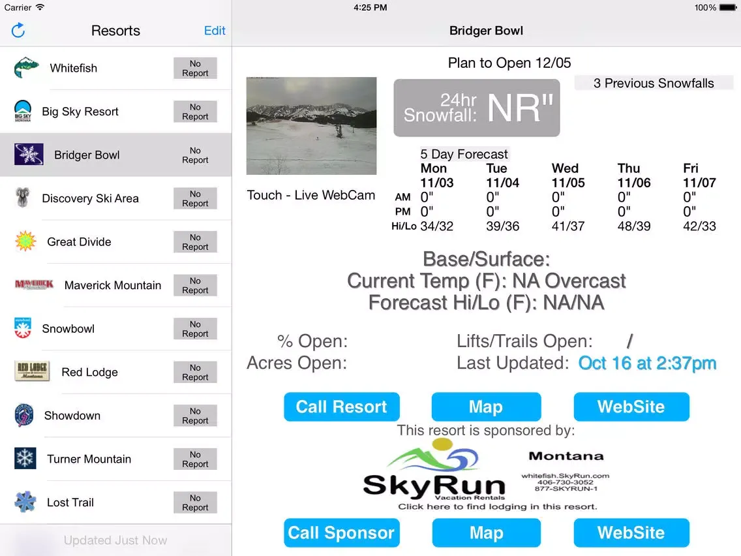
Task: Click the 4:25 PM clock
Action: 370,8
